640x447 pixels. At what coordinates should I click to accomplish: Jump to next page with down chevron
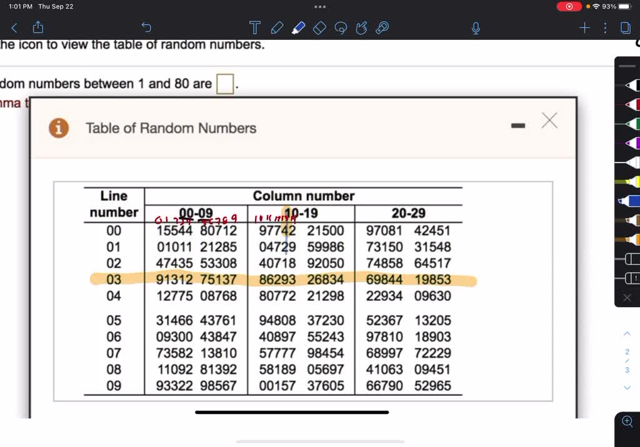coord(627,388)
